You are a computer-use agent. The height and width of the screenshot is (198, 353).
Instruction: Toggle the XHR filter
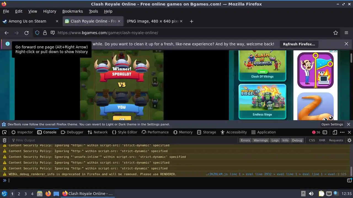pyautogui.click(x=322, y=140)
